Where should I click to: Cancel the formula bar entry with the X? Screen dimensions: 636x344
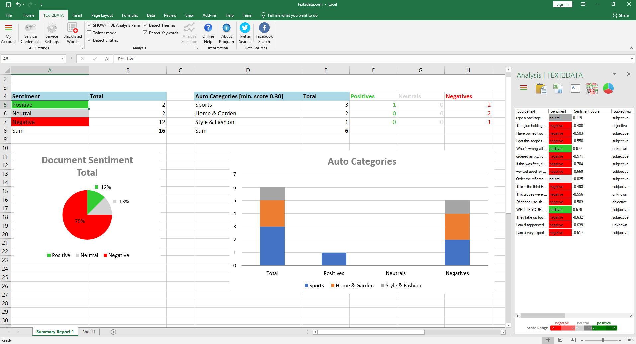[x=83, y=59]
